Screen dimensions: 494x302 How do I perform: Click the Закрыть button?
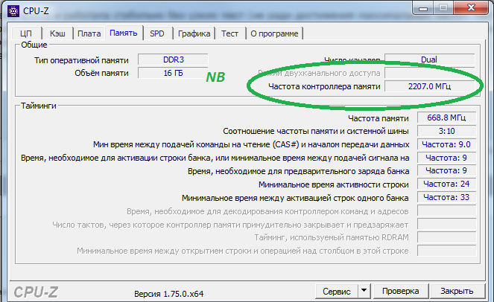[457, 291]
